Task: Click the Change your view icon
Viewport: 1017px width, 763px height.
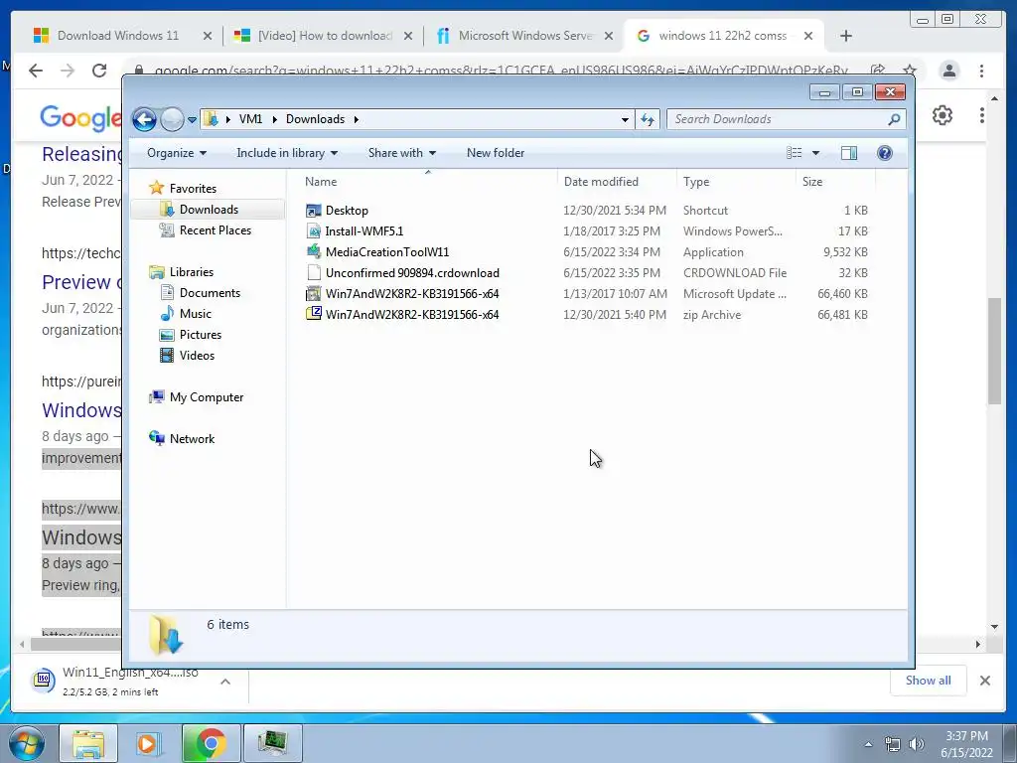Action: click(x=795, y=153)
